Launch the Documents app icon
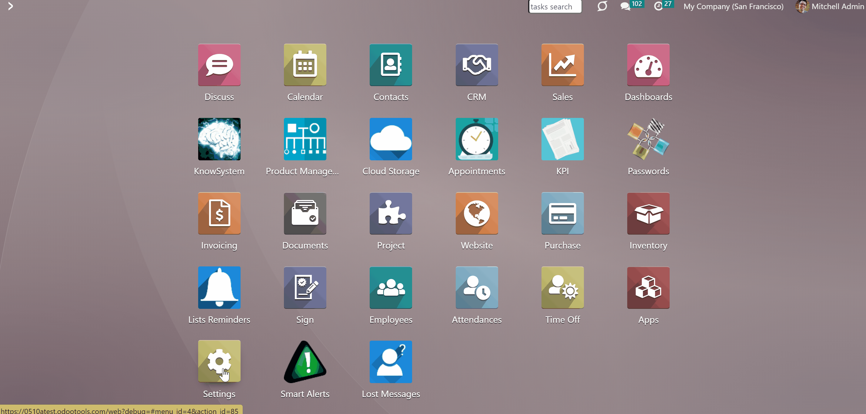866x414 pixels. tap(305, 213)
